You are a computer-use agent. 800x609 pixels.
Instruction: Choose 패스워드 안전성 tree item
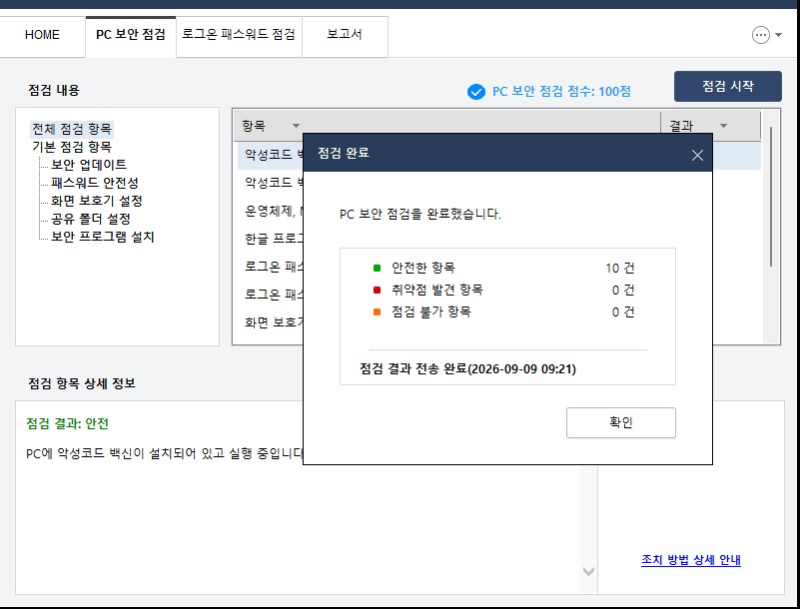[95, 183]
